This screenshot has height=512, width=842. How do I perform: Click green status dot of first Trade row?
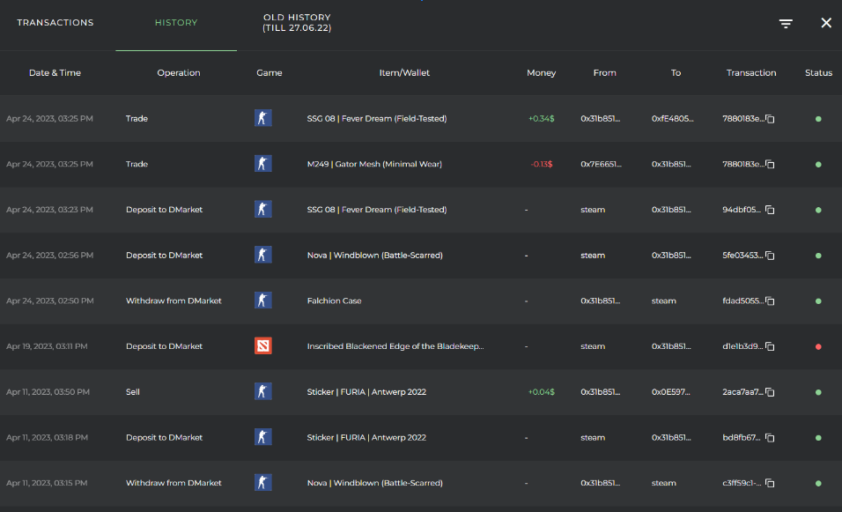pyautogui.click(x=818, y=119)
